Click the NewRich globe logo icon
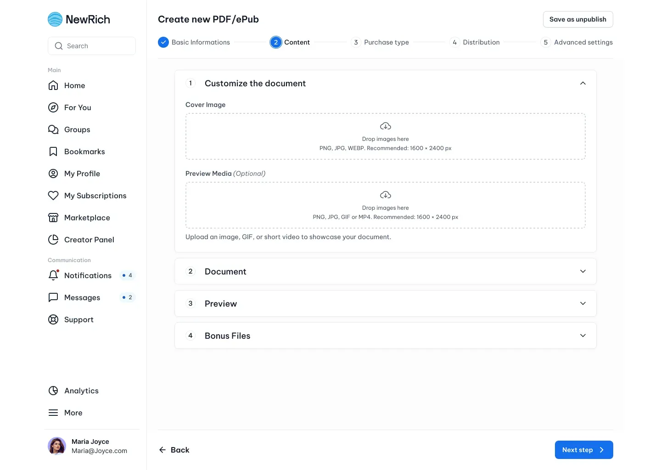This screenshot has height=470, width=661. click(x=55, y=19)
